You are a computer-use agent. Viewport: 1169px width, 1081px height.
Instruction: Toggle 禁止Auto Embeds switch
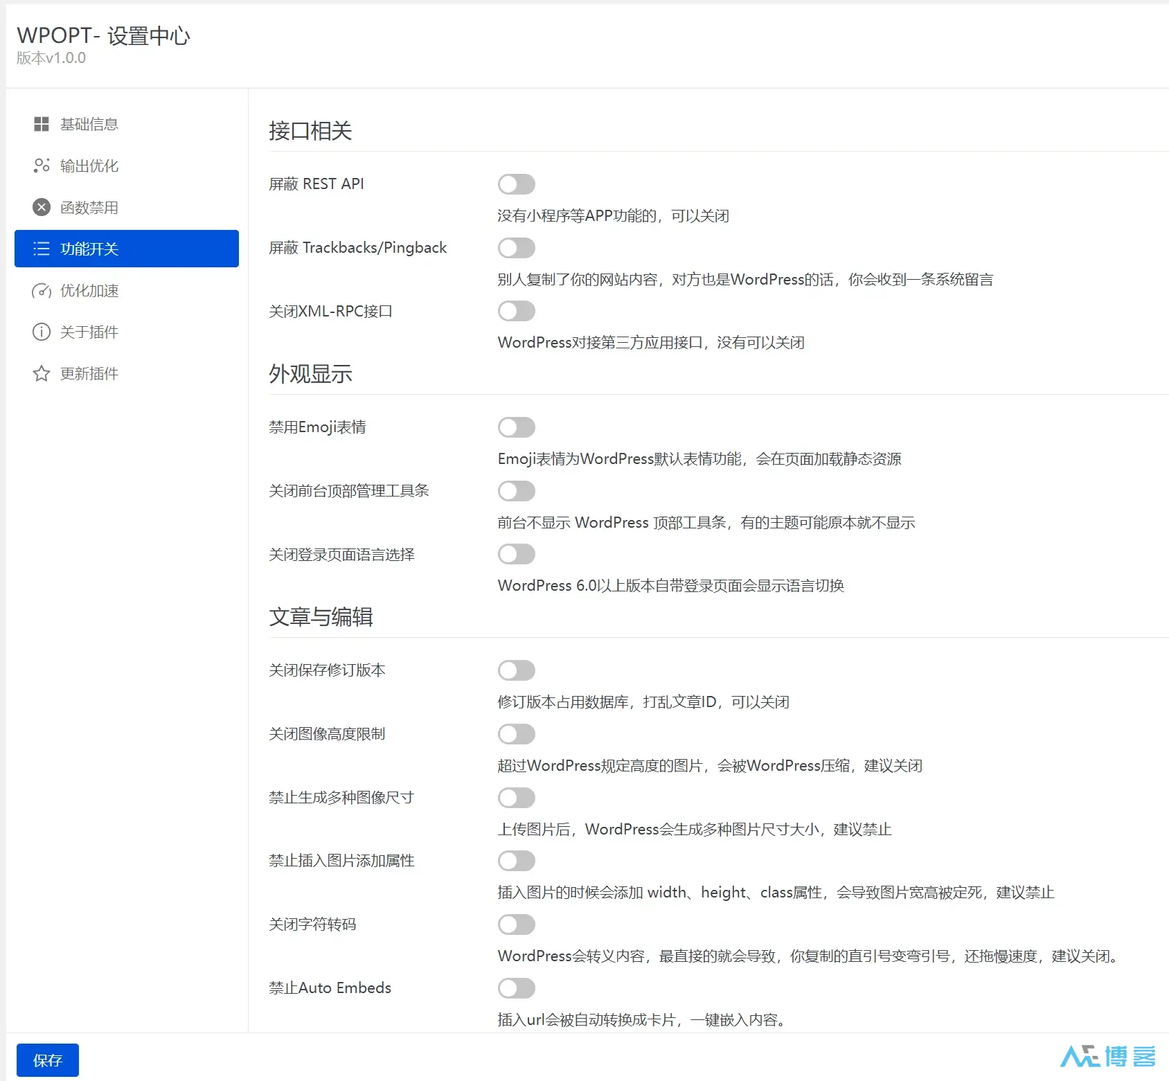tap(516, 988)
